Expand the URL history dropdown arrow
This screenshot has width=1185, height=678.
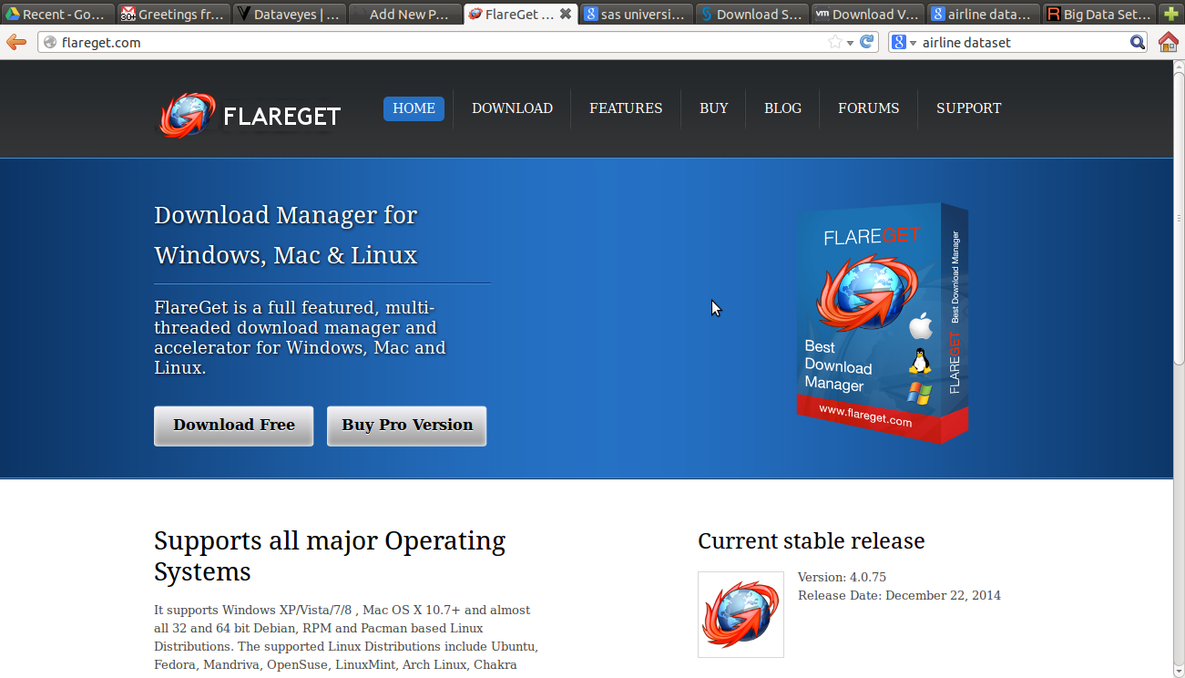(851, 42)
